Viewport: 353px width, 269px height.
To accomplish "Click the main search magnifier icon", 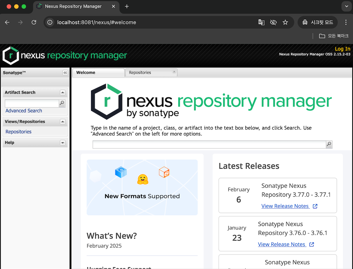I will 329,144.
